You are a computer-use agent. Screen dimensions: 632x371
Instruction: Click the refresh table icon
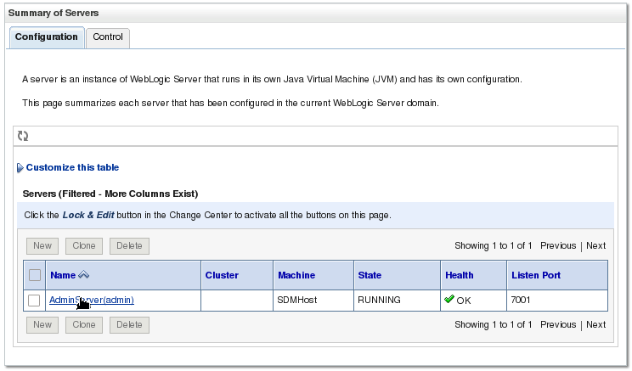tap(23, 136)
